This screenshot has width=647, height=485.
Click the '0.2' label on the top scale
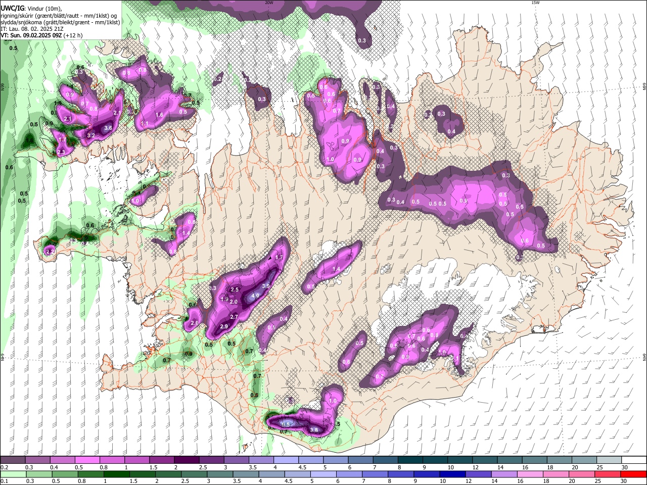point(4,467)
